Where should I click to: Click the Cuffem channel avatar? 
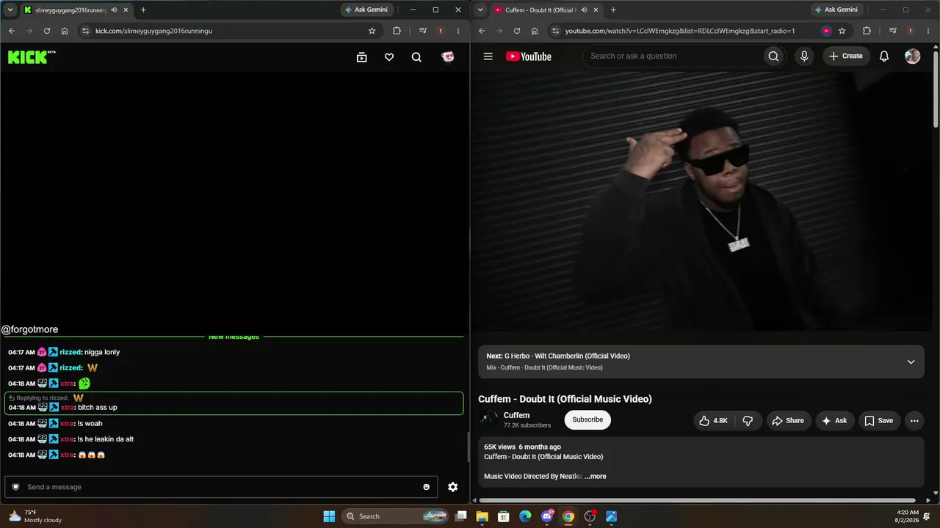coord(488,419)
